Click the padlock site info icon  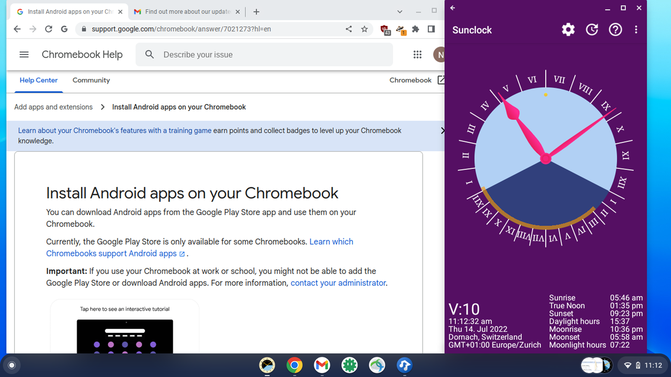84,29
